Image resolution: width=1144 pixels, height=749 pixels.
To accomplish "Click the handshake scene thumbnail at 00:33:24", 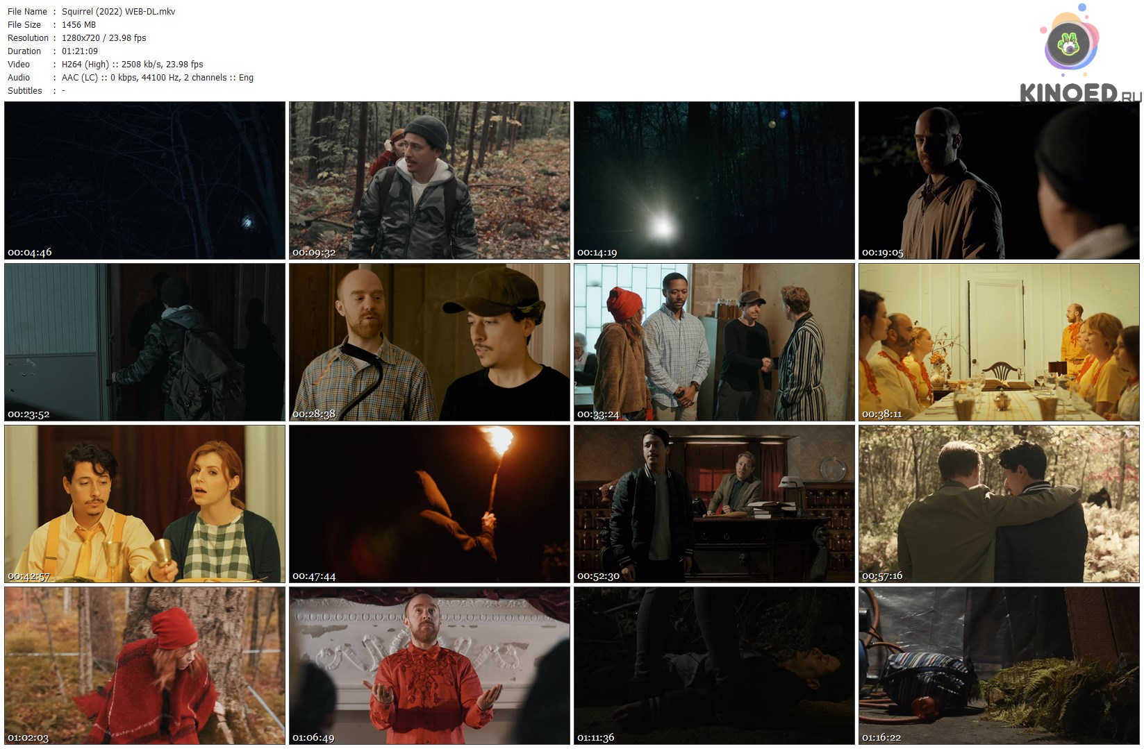I will pos(714,342).
